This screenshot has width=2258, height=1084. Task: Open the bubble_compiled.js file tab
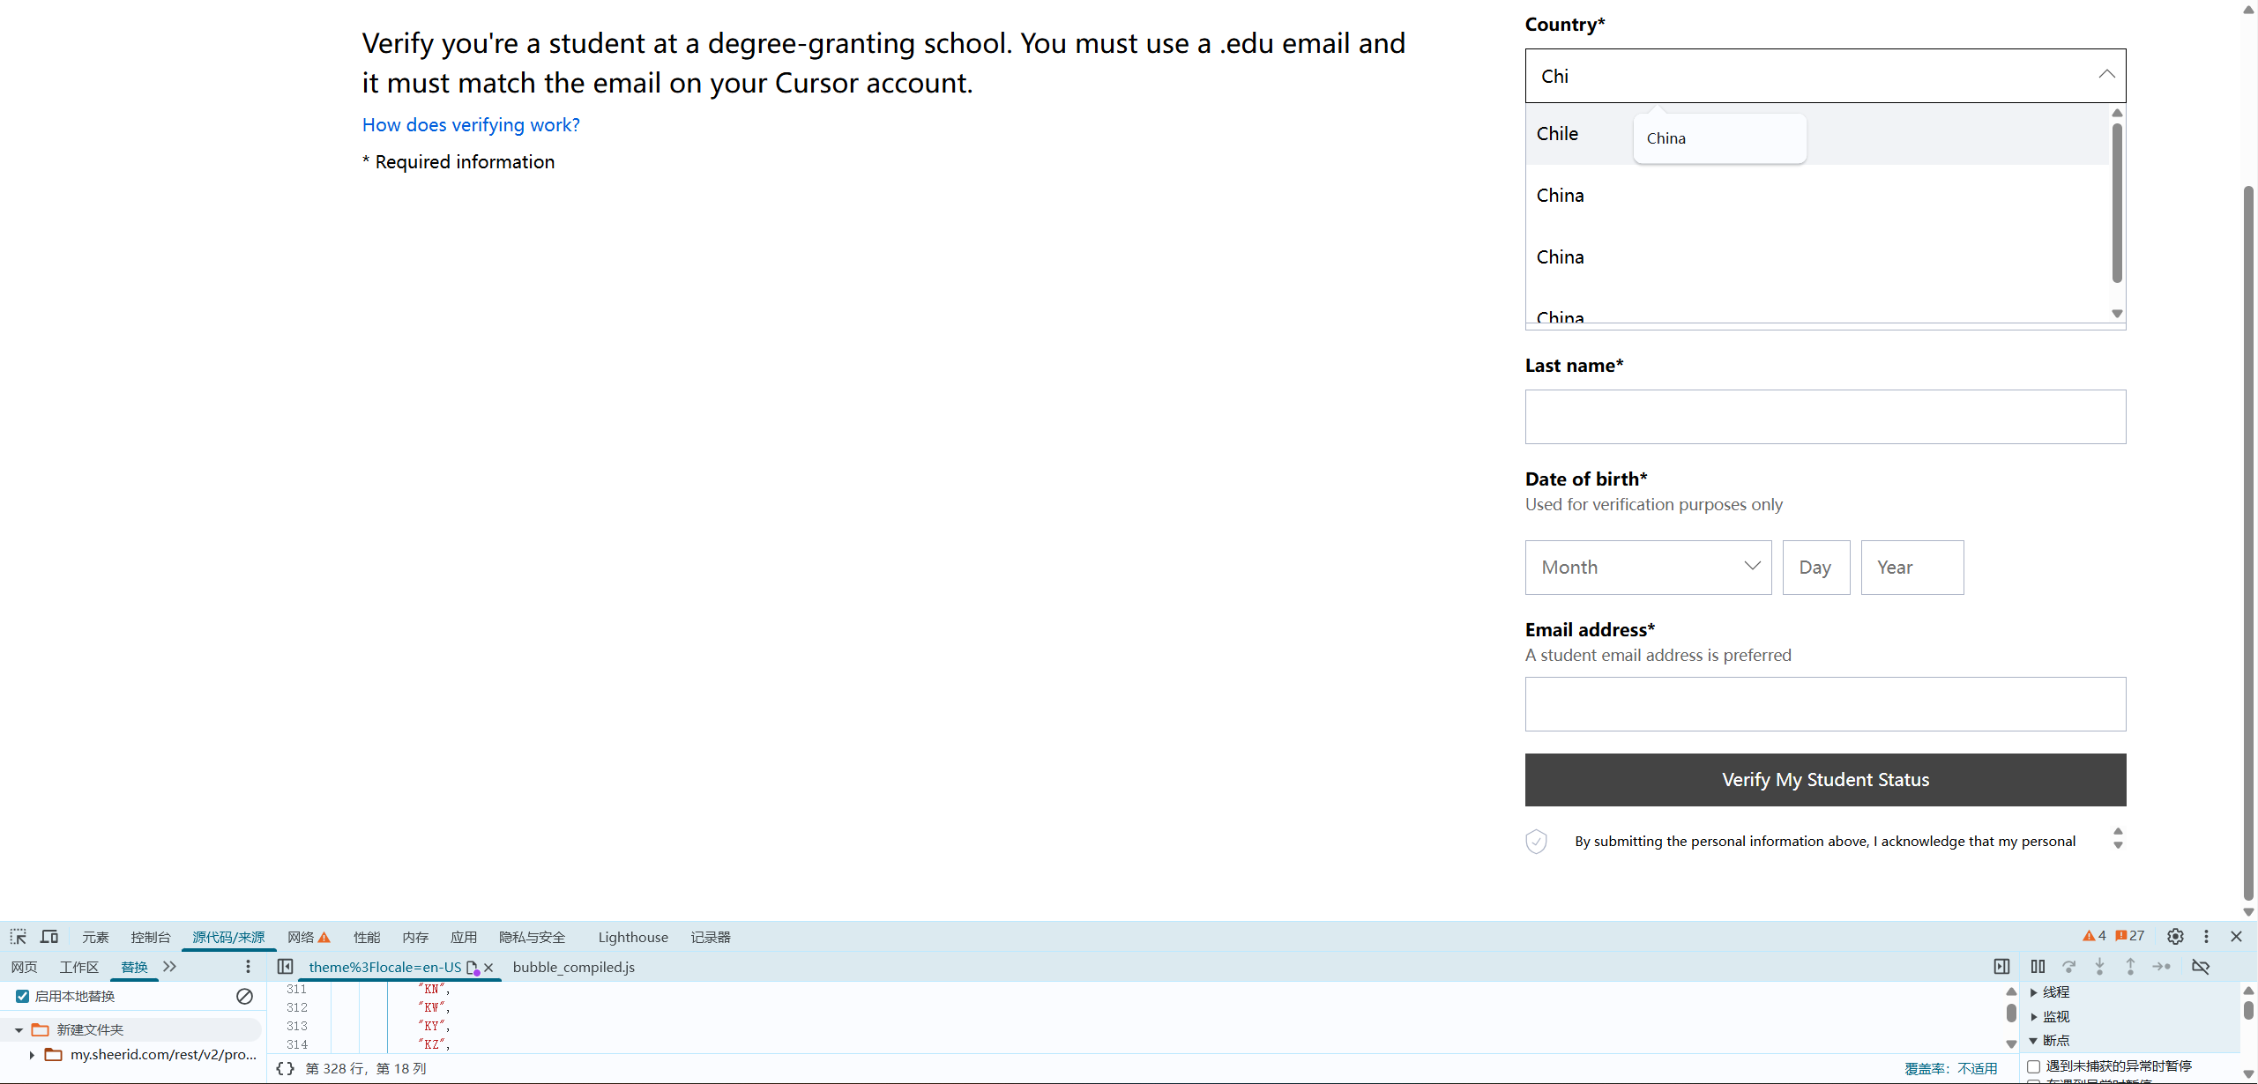pyautogui.click(x=573, y=967)
